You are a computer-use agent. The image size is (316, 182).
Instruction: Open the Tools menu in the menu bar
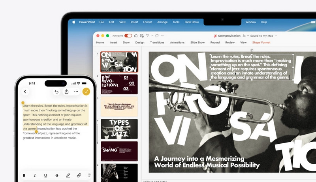click(x=176, y=22)
